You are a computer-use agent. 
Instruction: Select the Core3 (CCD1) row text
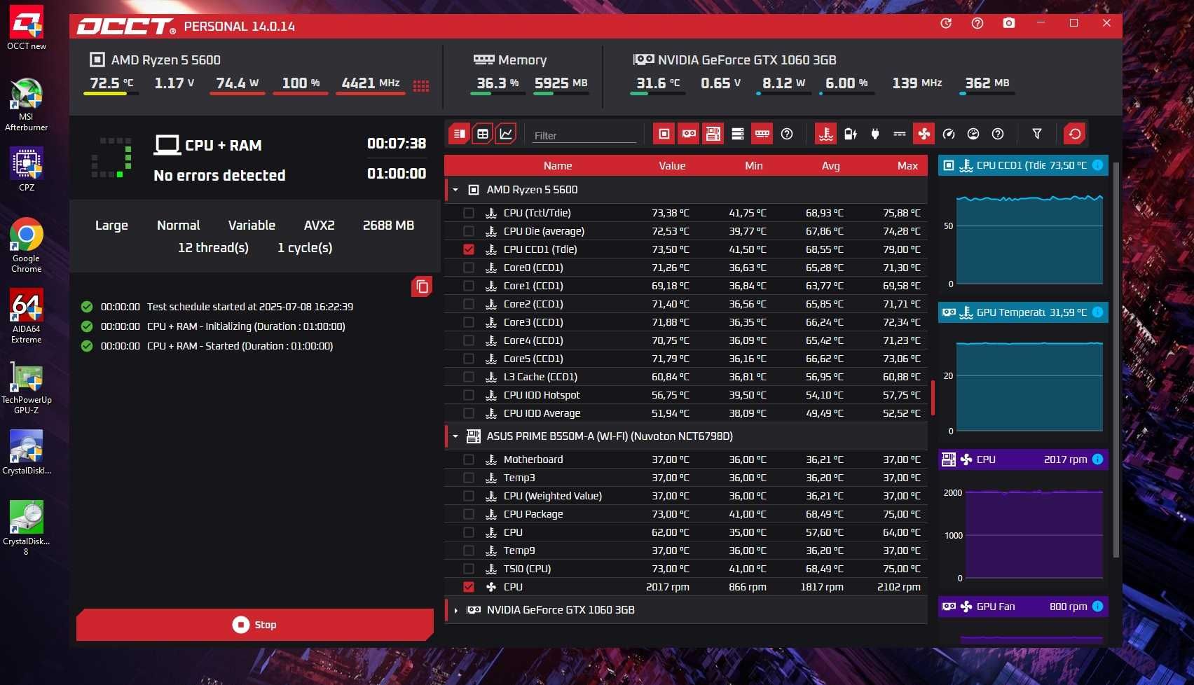click(x=533, y=322)
